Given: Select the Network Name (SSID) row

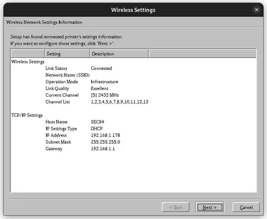Looking at the screenshot, I should click(67, 75).
